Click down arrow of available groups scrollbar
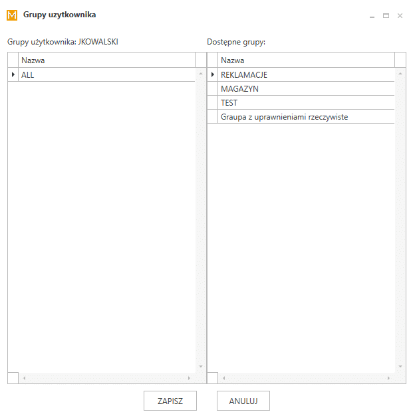Image resolution: width=413 pixels, height=416 pixels. pos(400,366)
